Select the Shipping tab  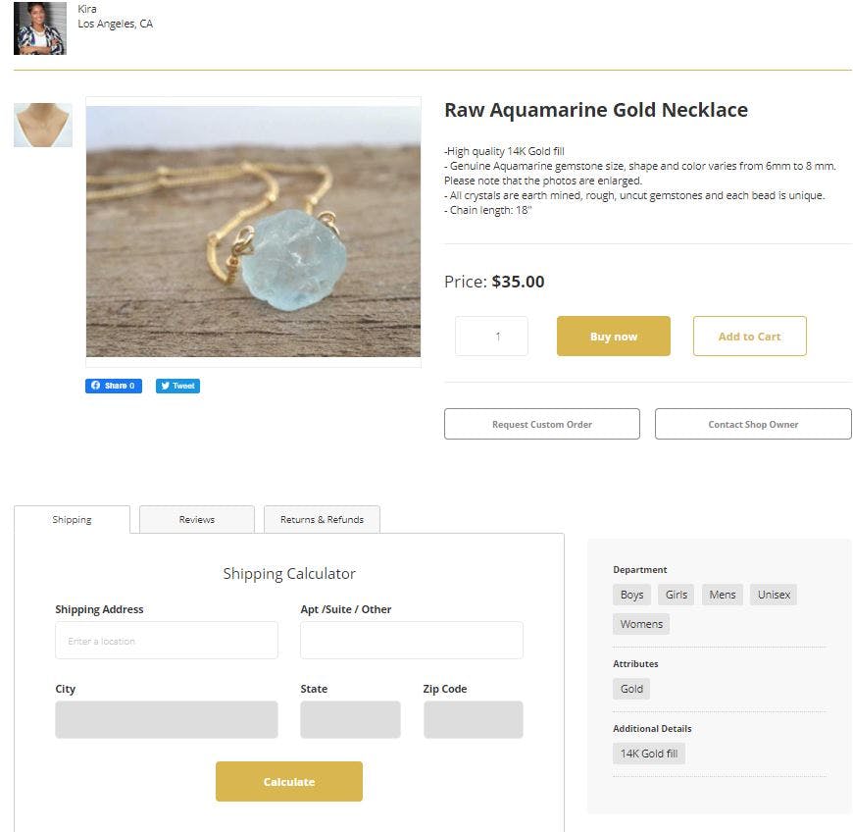click(72, 519)
